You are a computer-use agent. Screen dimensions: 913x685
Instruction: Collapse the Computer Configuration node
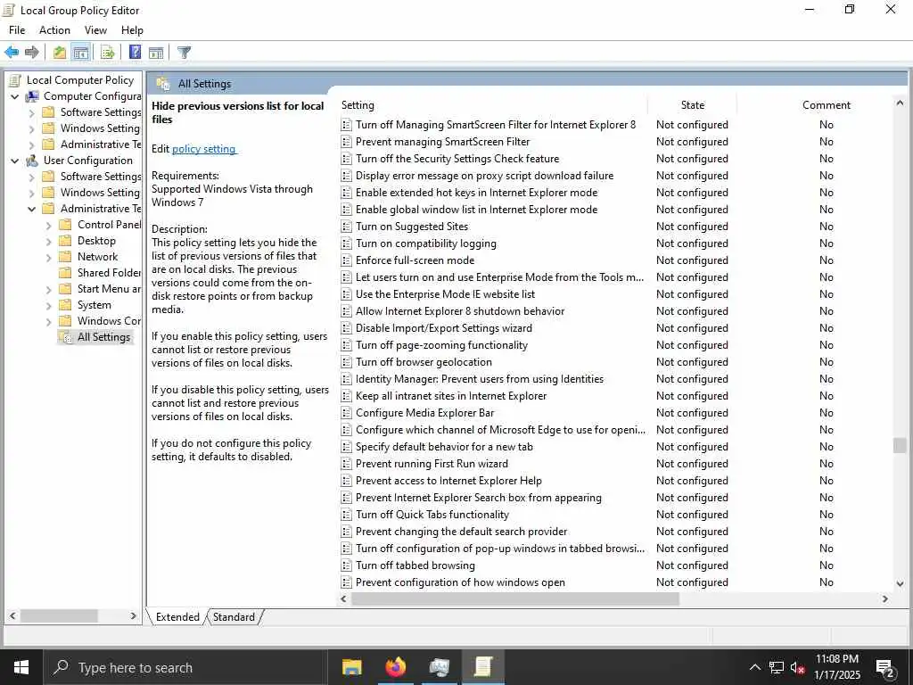[15, 96]
